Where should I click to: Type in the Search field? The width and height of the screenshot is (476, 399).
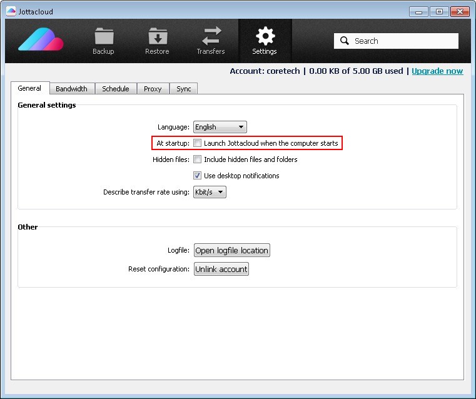[x=396, y=41]
